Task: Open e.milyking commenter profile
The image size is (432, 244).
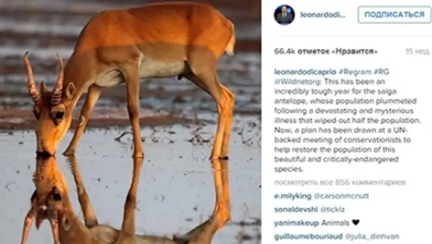Action: pyautogui.click(x=293, y=196)
